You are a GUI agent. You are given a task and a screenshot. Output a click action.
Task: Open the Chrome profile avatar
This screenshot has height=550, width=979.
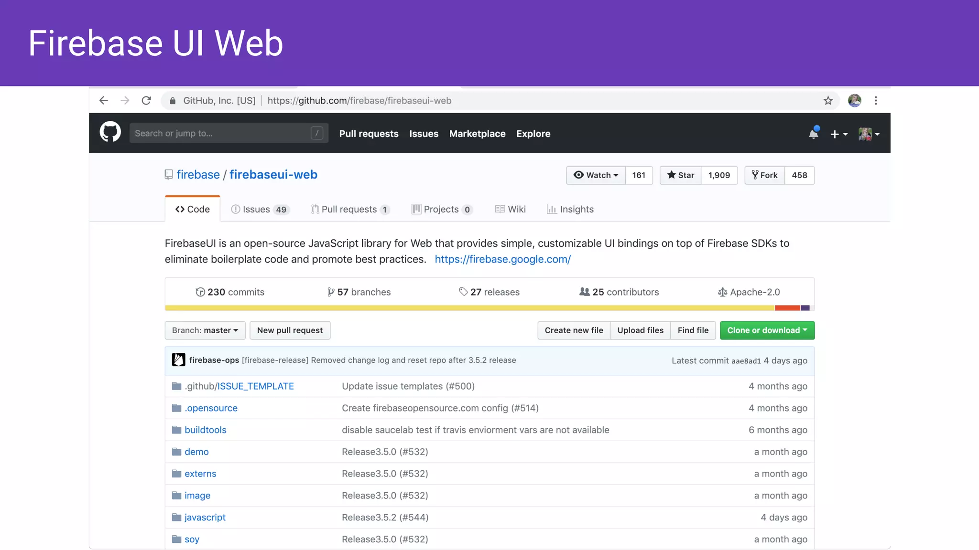(x=855, y=100)
